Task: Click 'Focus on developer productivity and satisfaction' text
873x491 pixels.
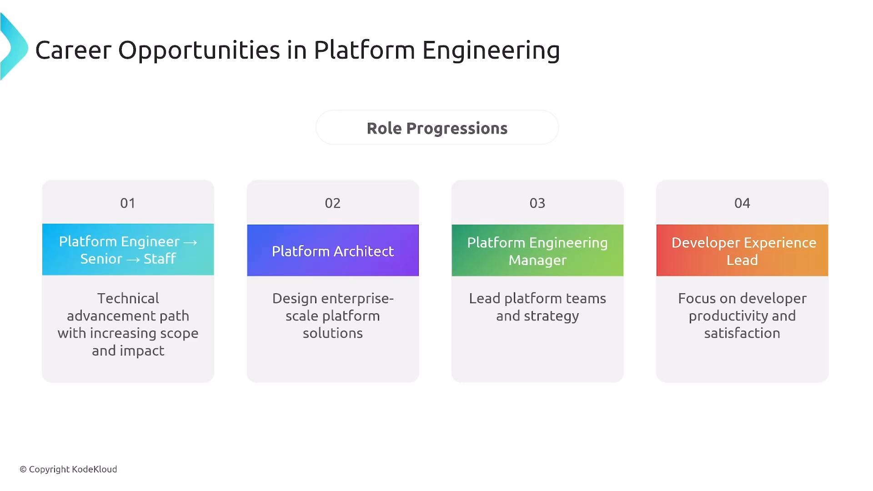Action: pyautogui.click(x=742, y=316)
